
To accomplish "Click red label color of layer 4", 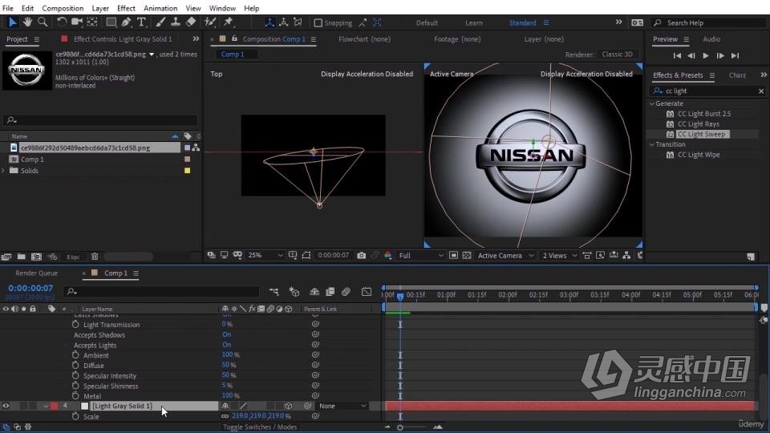I will 54,406.
